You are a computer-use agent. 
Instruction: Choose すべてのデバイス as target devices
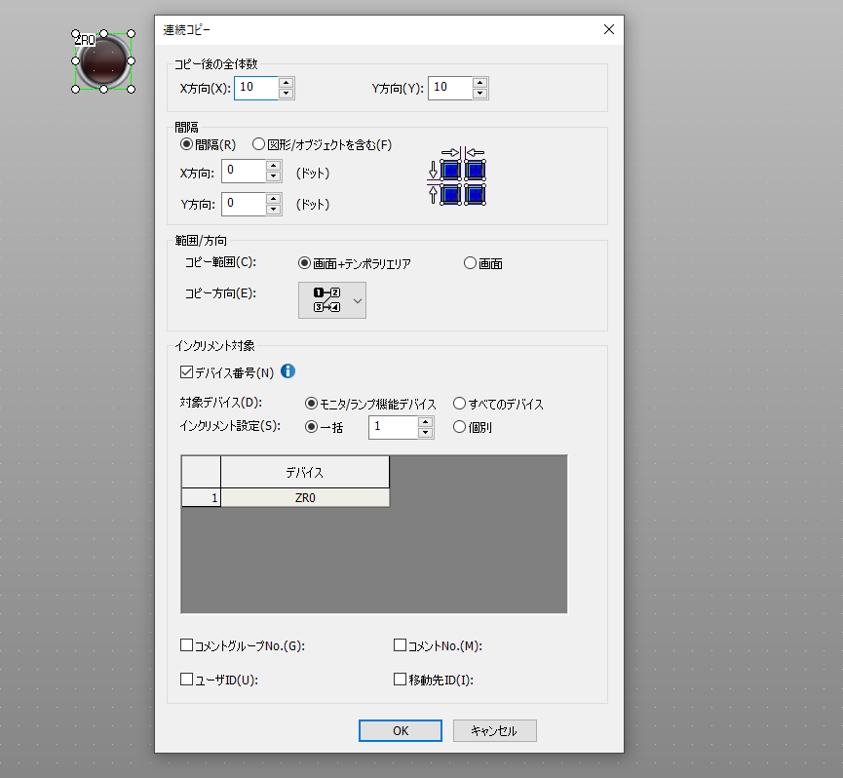[x=458, y=403]
